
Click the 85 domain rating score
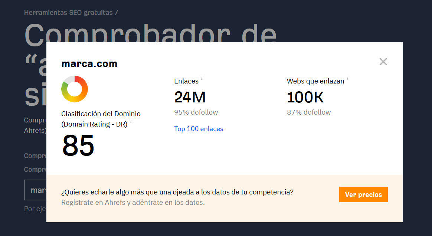[78, 145]
